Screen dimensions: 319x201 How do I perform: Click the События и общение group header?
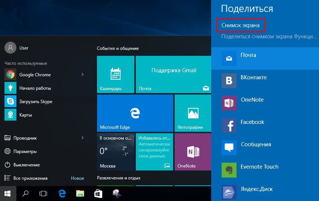click(118, 48)
